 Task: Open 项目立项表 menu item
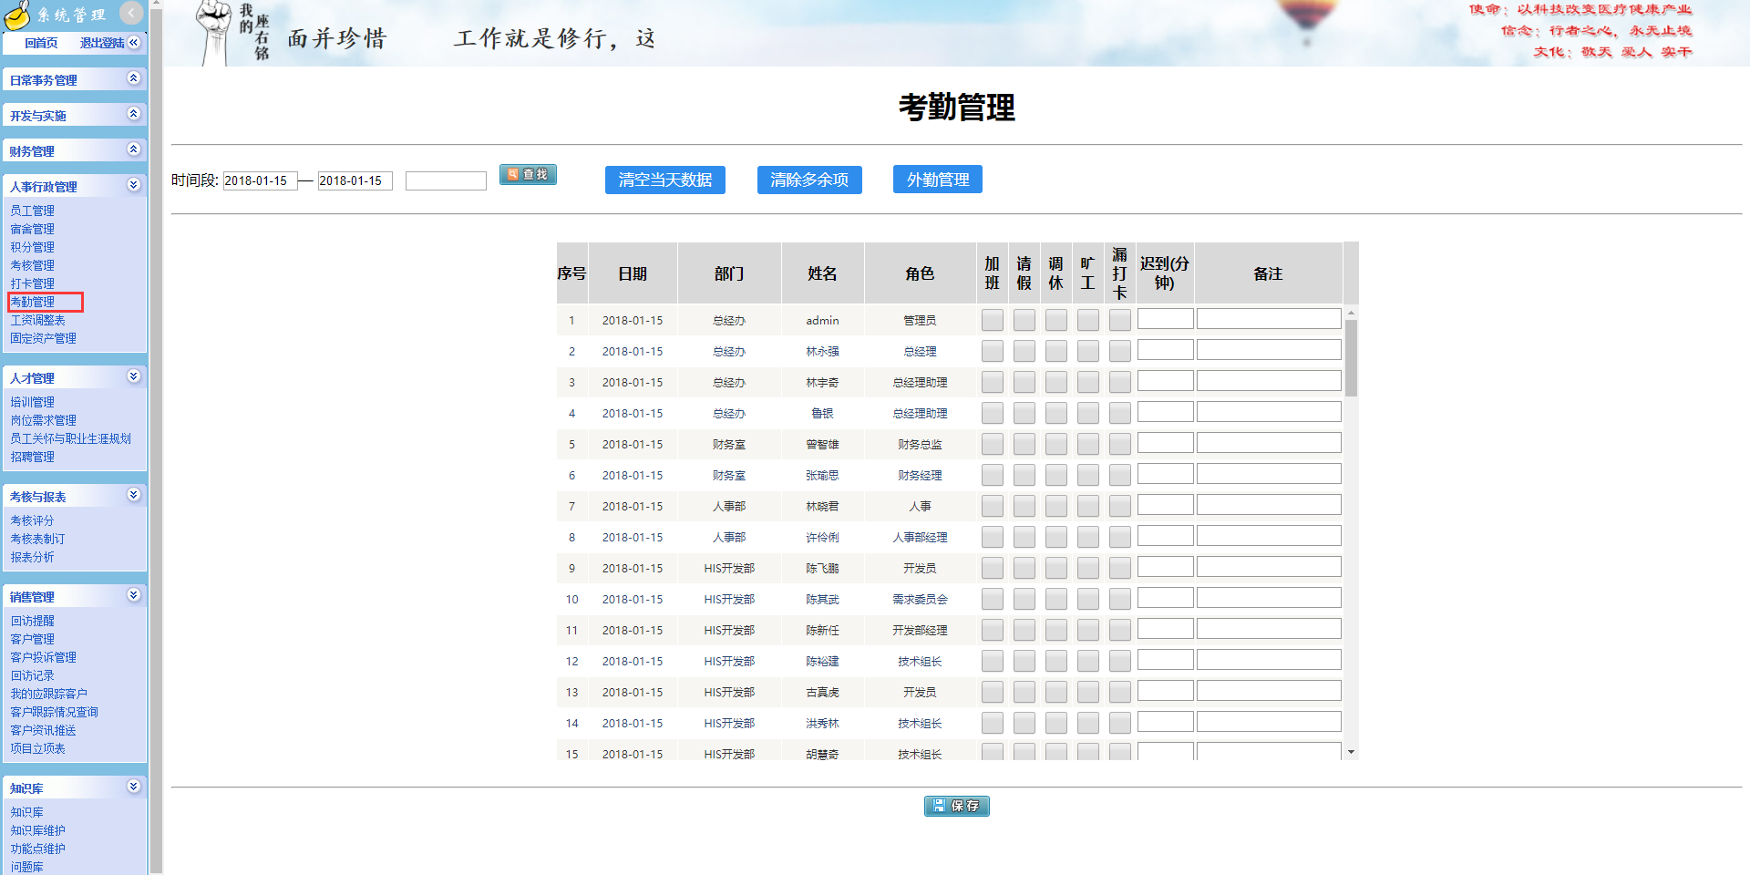37,748
